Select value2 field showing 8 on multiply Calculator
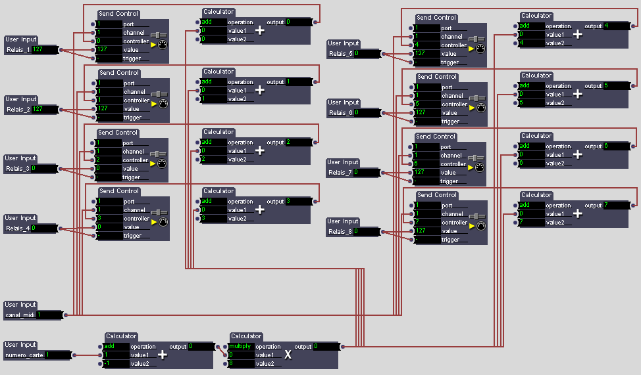The width and height of the screenshot is (641, 375). pos(240,363)
